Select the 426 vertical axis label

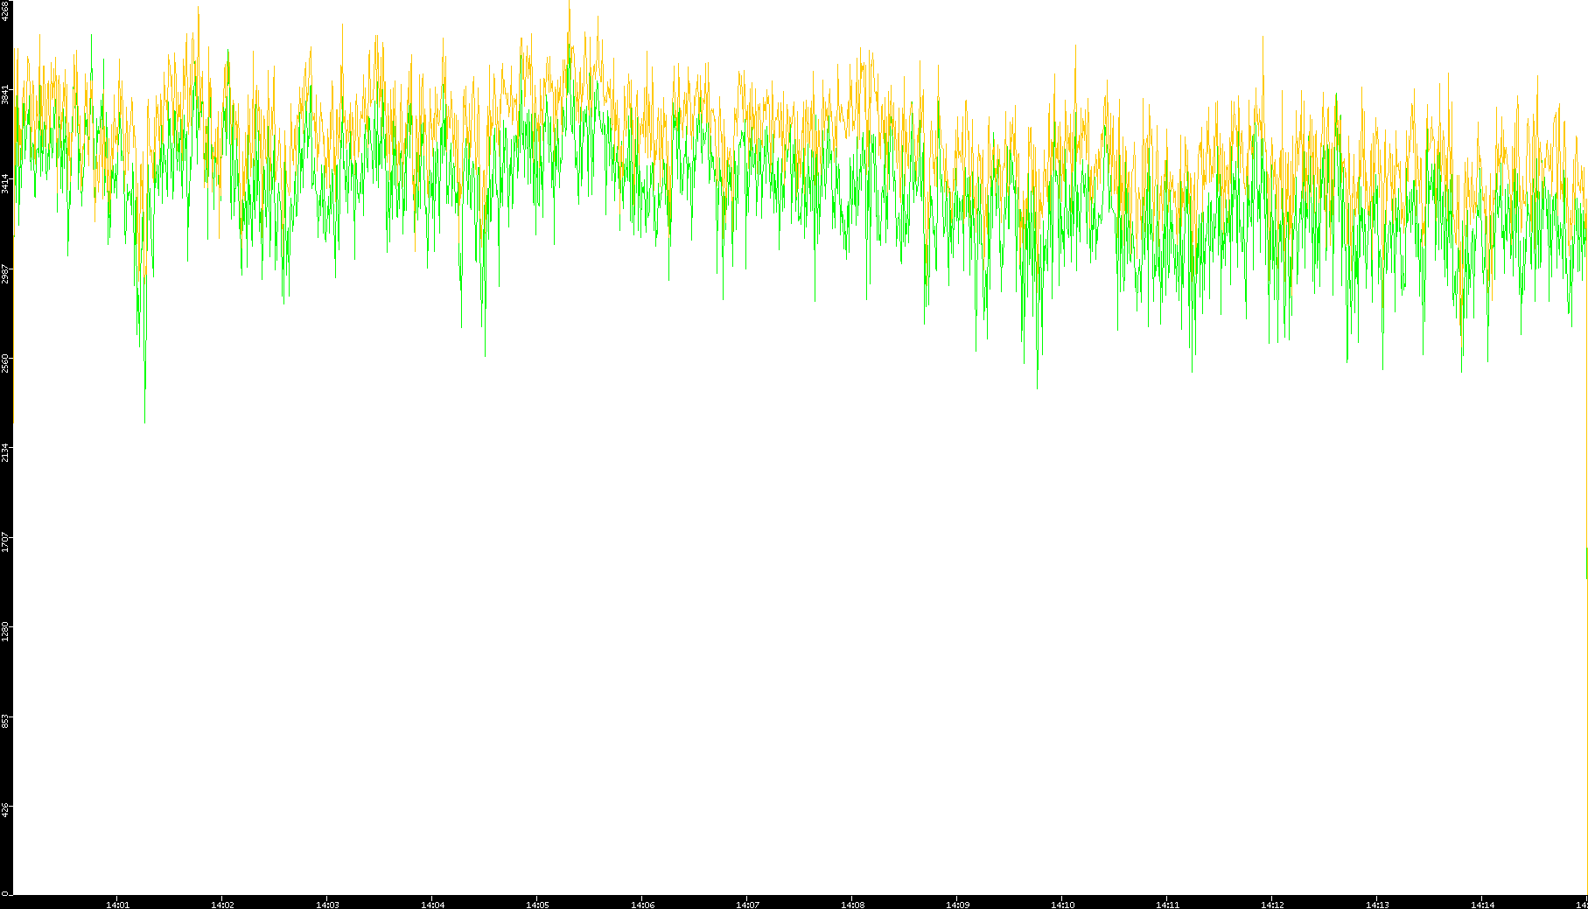(6, 810)
